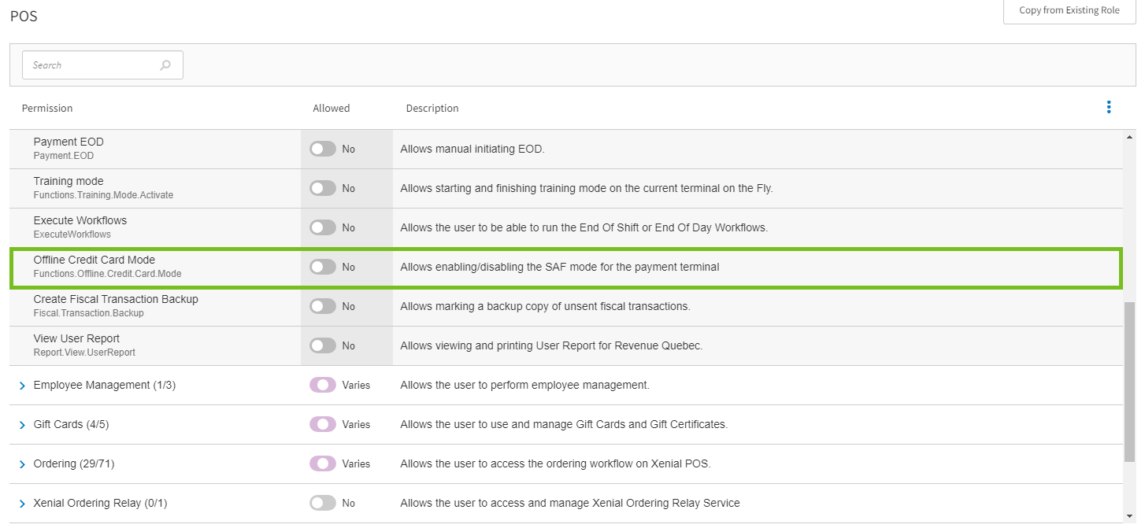The image size is (1145, 528).
Task: Expand the Employee Management group chevron
Action: tap(22, 386)
